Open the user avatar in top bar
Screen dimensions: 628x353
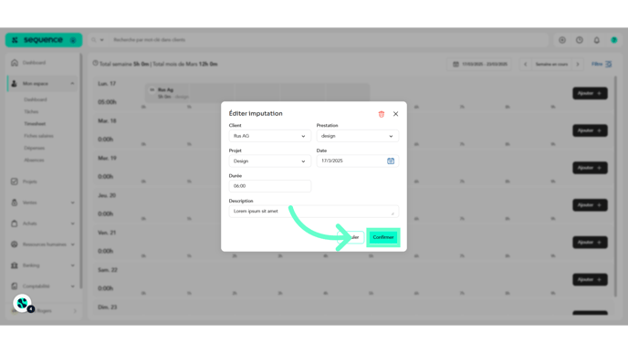pos(614,40)
